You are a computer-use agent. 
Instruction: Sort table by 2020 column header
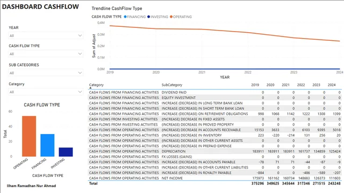[x=270, y=85]
